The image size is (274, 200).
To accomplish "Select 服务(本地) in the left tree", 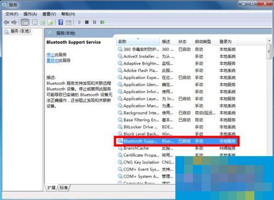I will [x=18, y=31].
